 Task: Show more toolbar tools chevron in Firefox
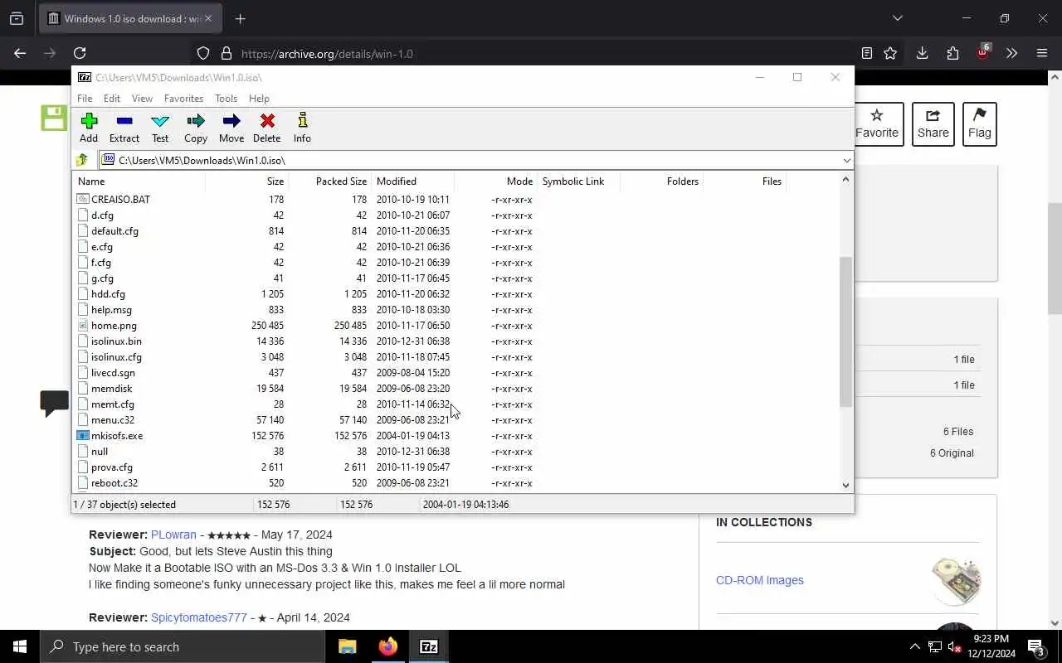1011,53
